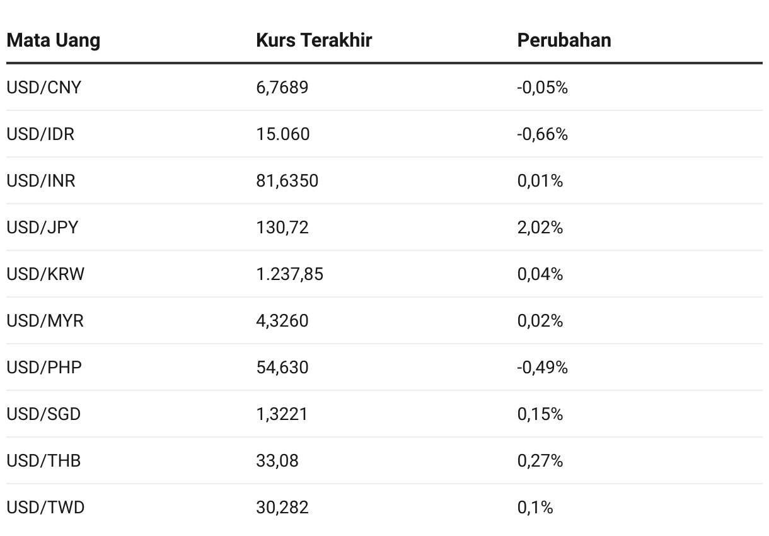The width and height of the screenshot is (769, 536).
Task: Click the USD/TWD currency pair
Action: click(45, 507)
